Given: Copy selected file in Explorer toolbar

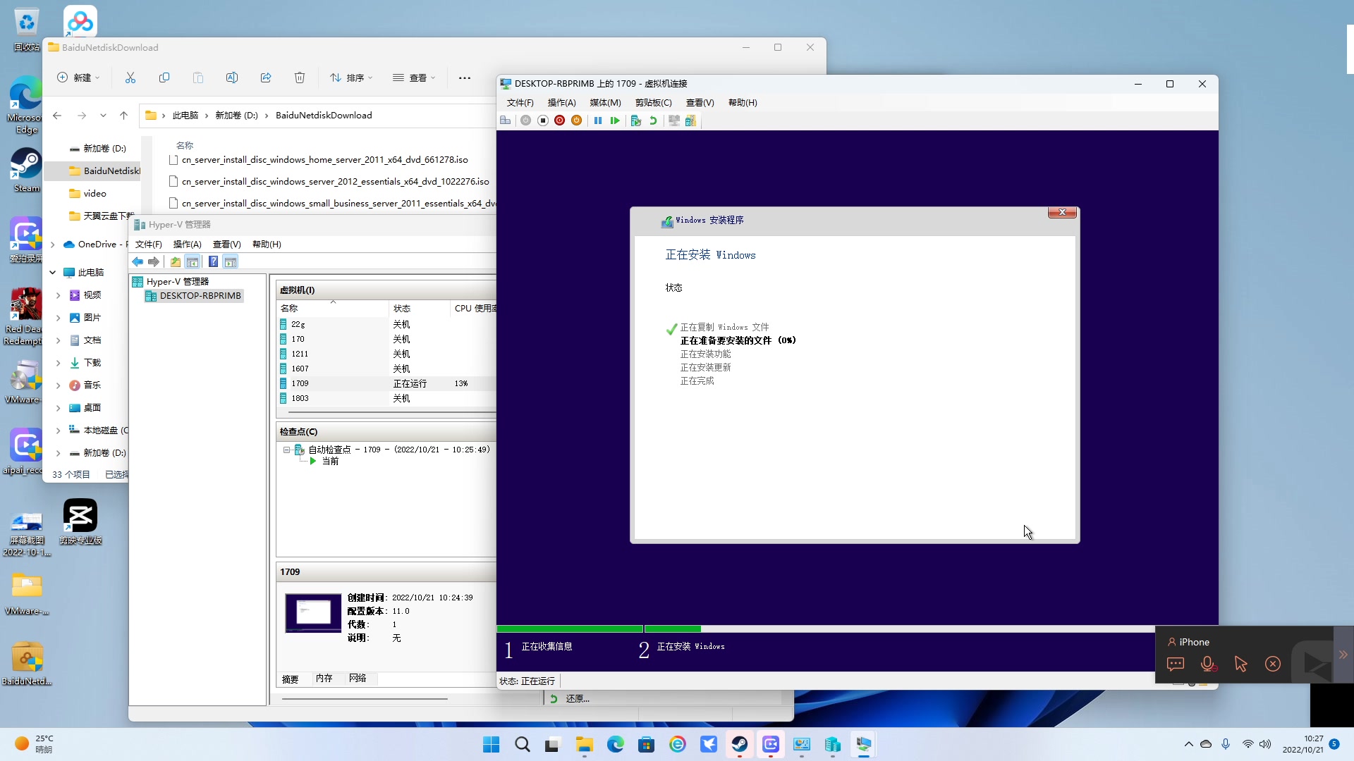Looking at the screenshot, I should click(x=164, y=78).
